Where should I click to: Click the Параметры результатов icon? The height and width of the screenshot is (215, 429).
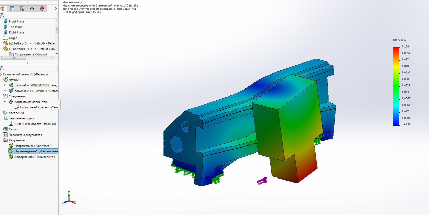click(5, 135)
